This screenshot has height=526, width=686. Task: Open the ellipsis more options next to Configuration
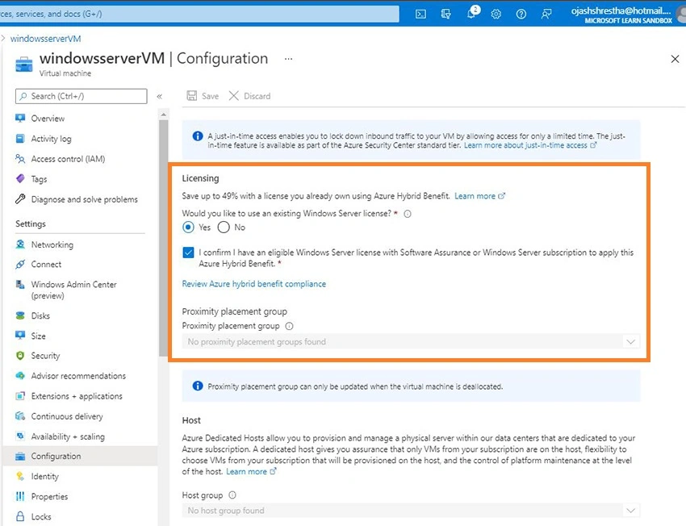coord(288,59)
